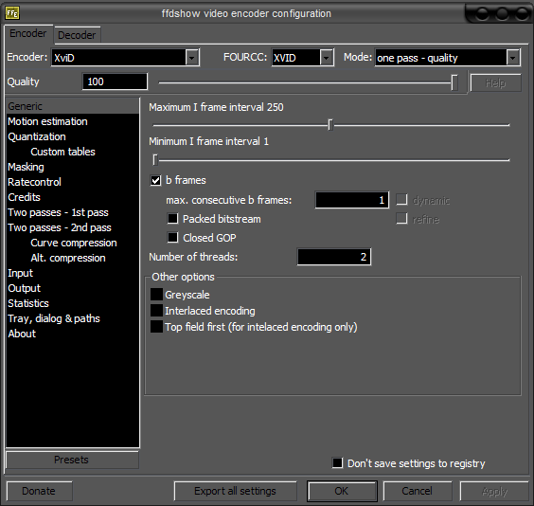Screen dimensions: 534x506
Task: Enable the Closed GOP checkbox
Action: point(172,237)
